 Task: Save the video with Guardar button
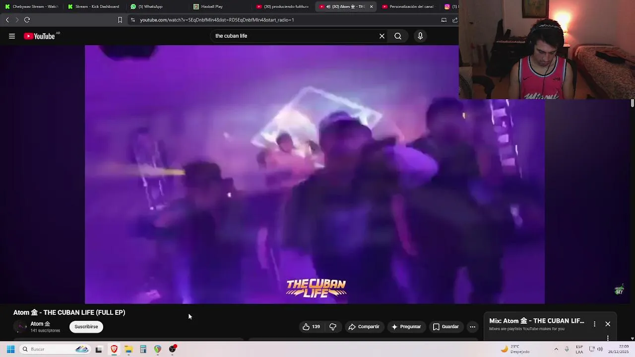tap(446, 327)
